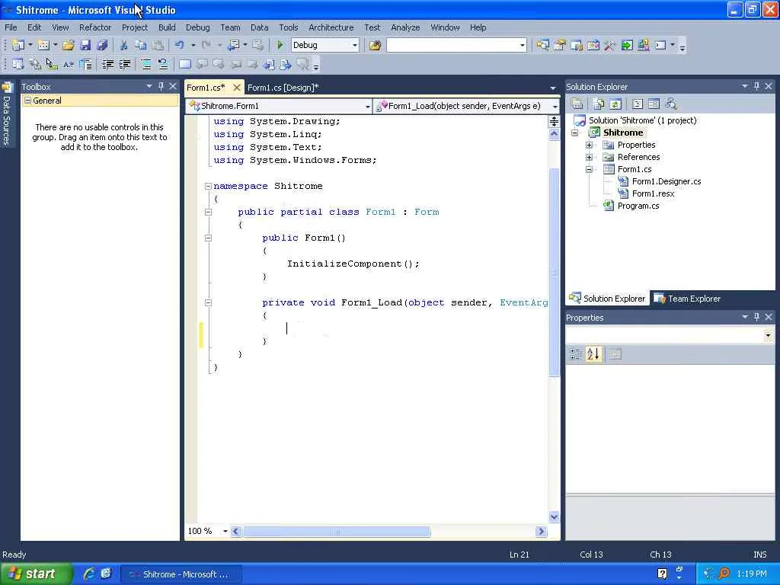Collapse the Form1.cs tree node
This screenshot has height=585, width=780.
[589, 169]
